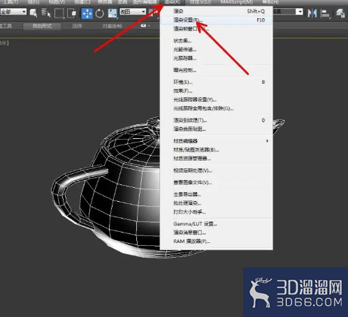
Task: Open the Manage Layers icon
Action: point(340,13)
